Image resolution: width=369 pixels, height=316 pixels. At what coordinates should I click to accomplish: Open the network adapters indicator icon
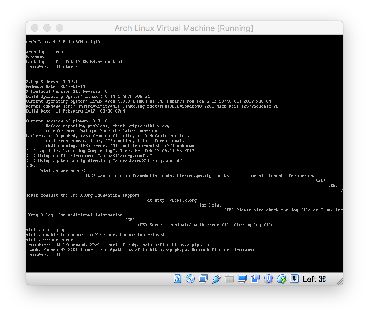[x=203, y=279]
